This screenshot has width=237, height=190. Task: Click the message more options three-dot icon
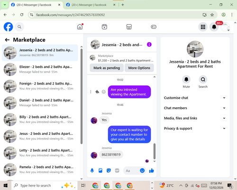pyautogui.click(x=91, y=92)
